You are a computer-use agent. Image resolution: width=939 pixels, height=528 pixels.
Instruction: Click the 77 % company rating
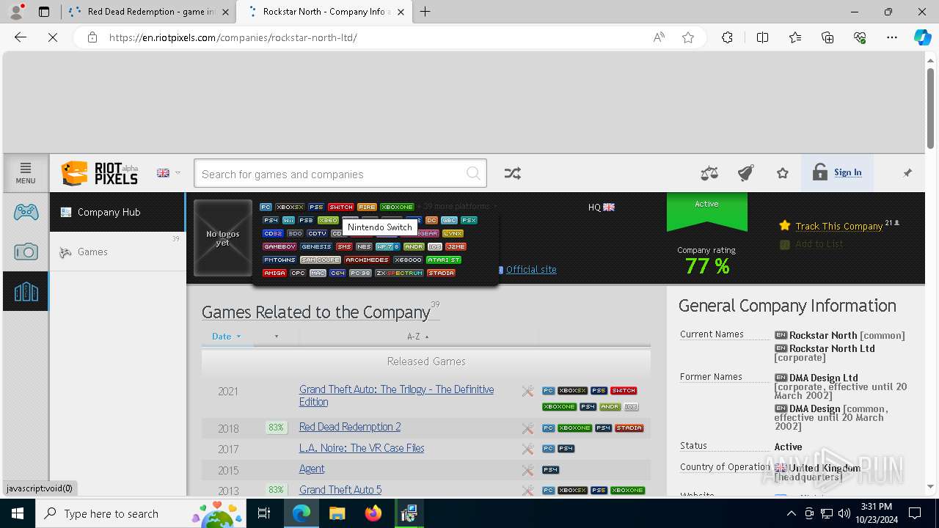[x=707, y=265]
